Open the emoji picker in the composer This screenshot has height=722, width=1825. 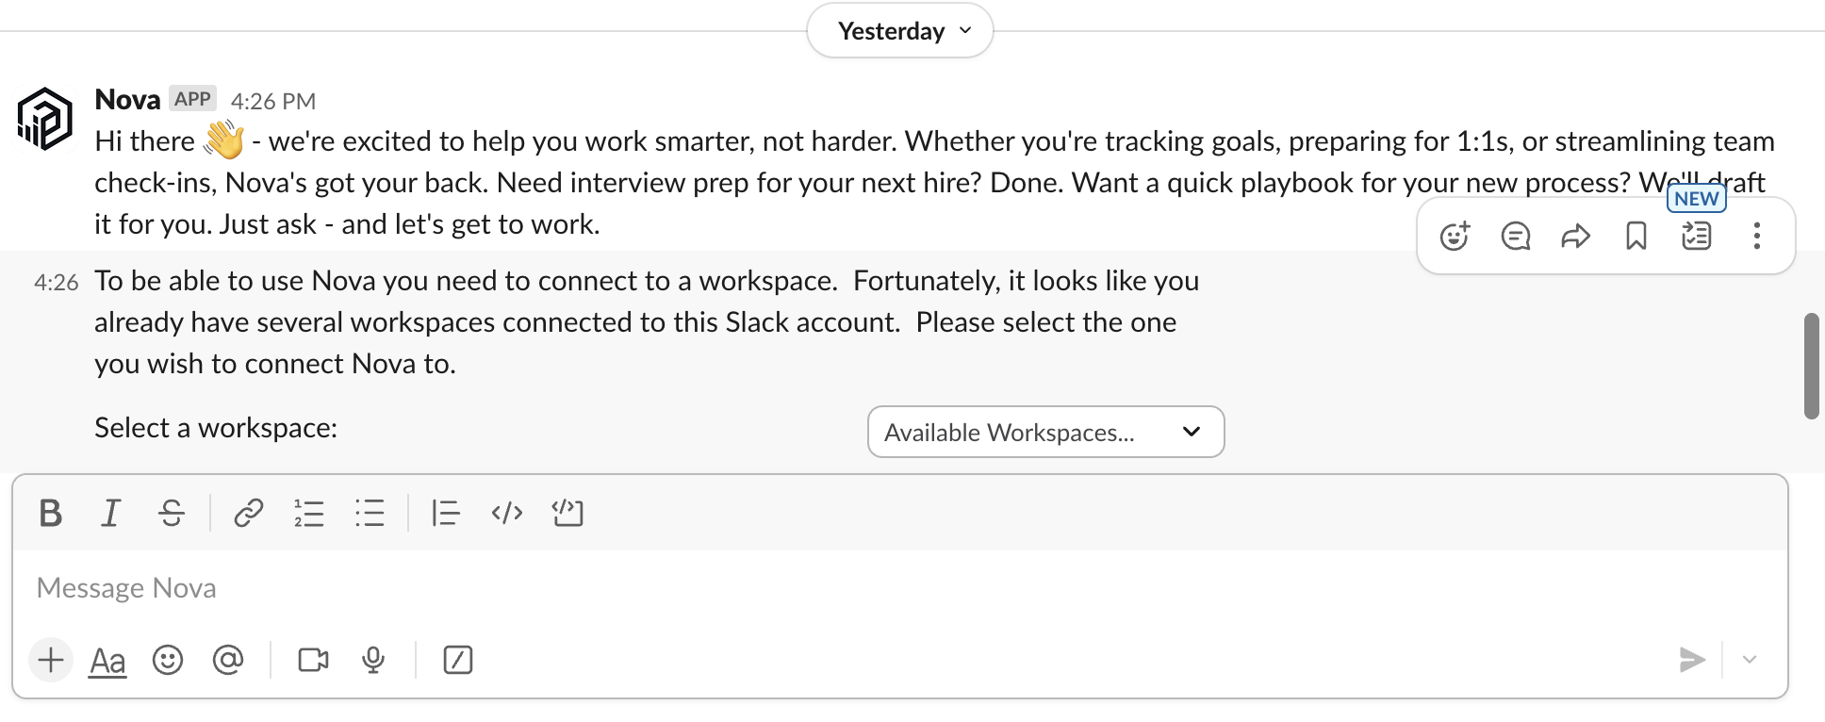[x=168, y=660]
